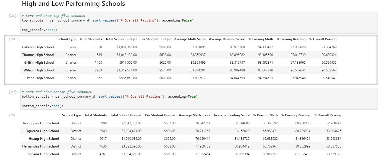The height and width of the screenshot is (161, 380).
Task: Click the High and Low Performing Schools heading
Action: (x=73, y=4)
